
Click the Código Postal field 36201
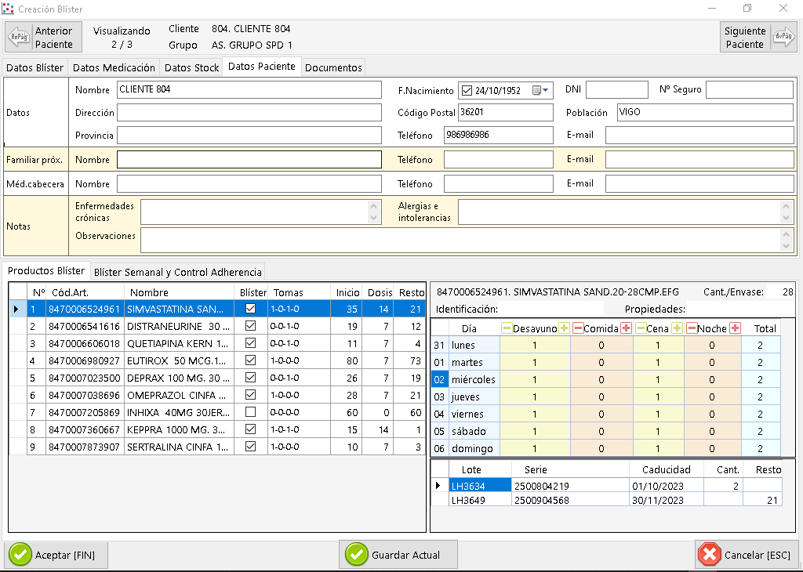coord(506,113)
